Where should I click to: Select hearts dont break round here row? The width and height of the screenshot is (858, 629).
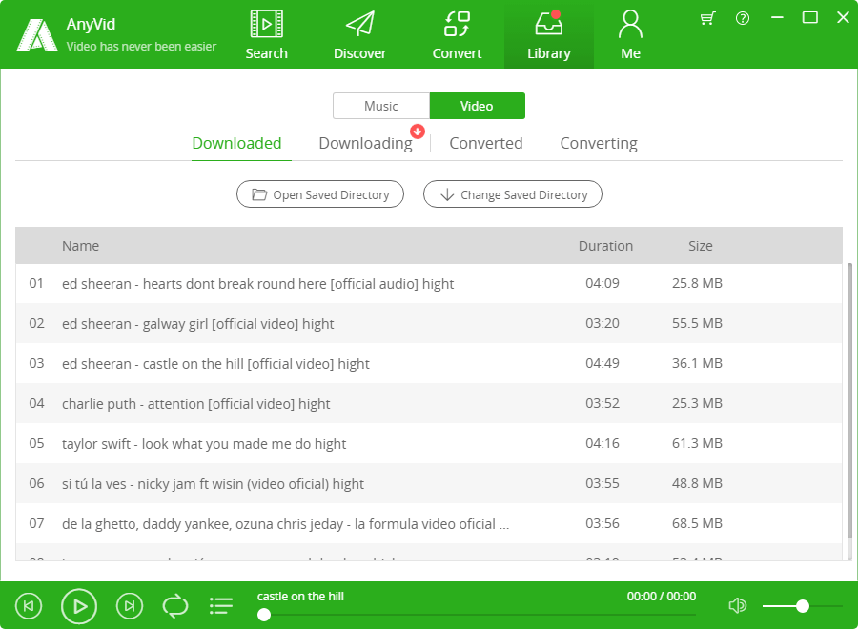[x=429, y=283]
